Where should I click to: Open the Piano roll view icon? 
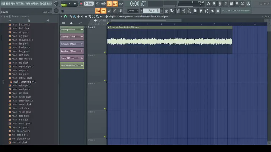click(172, 11)
